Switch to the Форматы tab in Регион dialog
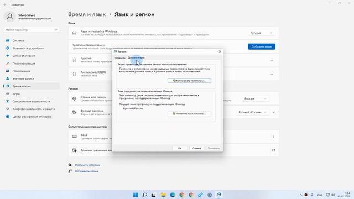Image resolution: width=354 pixels, height=199 pixels. 120,58
